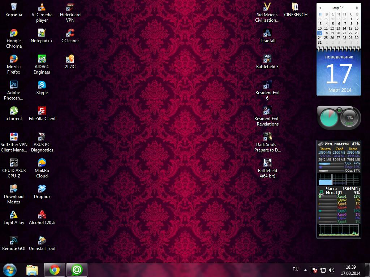The width and height of the screenshot is (370, 277).
Task: Select Battlefield 4 (64 bit) icon
Action: point(267,168)
